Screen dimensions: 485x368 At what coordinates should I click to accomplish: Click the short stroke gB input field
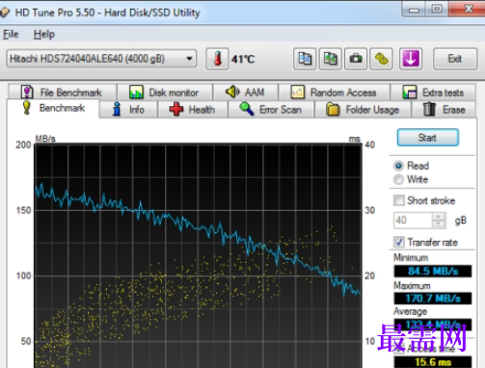tap(414, 220)
